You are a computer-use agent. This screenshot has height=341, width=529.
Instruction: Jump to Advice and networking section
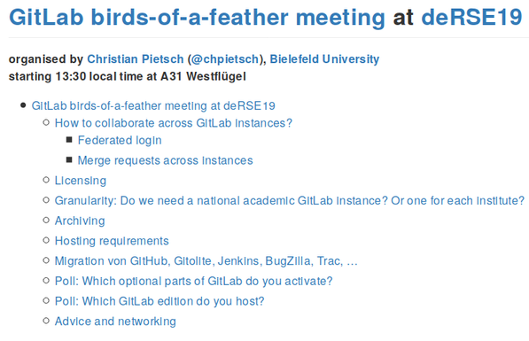[x=115, y=322]
